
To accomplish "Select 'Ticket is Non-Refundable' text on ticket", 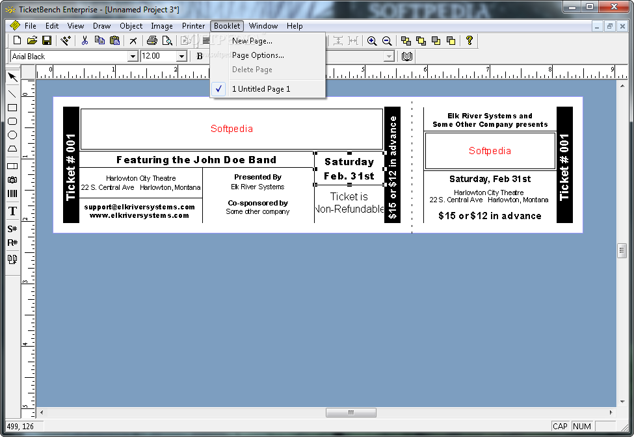I will point(349,202).
